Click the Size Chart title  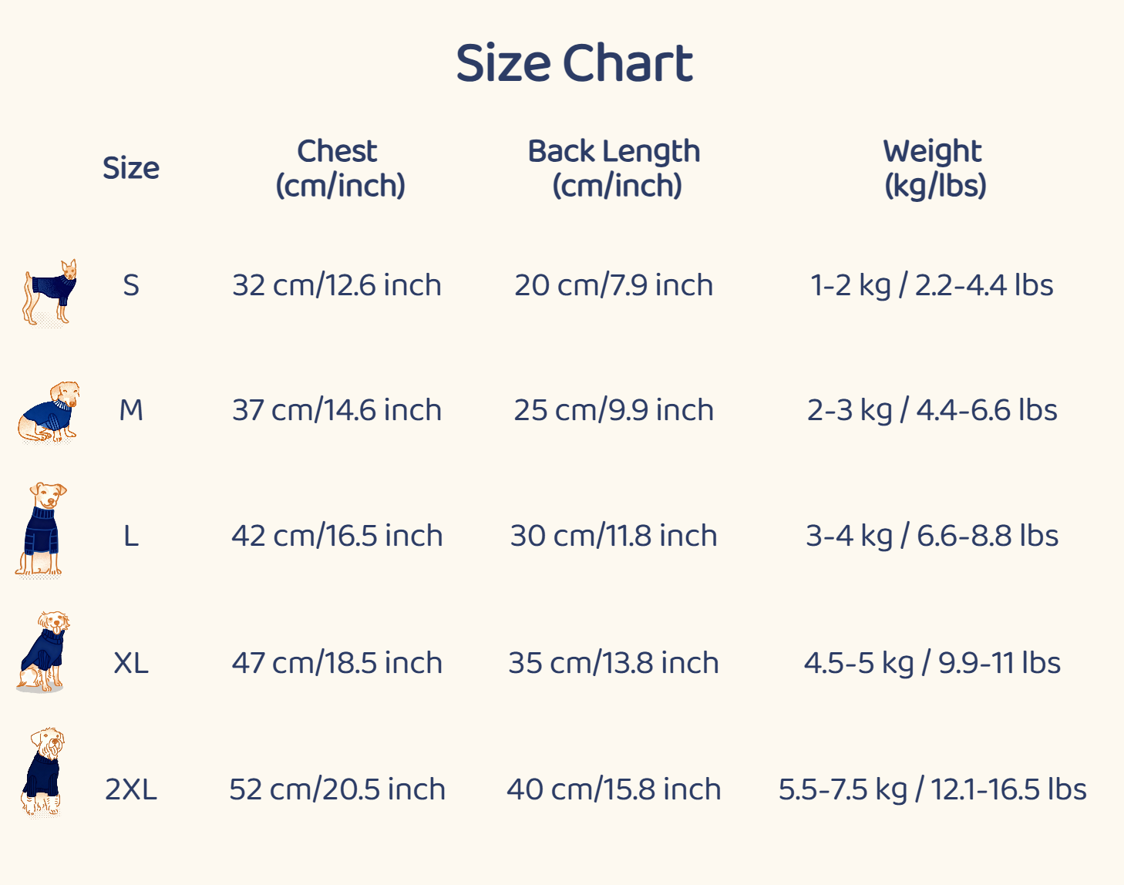(x=574, y=63)
